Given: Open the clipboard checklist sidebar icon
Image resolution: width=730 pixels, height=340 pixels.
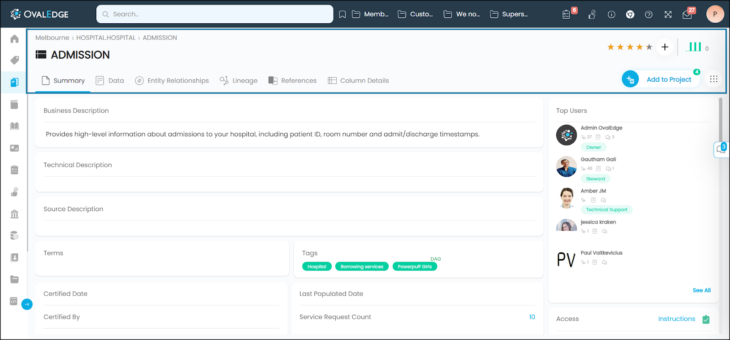Looking at the screenshot, I should (x=15, y=170).
